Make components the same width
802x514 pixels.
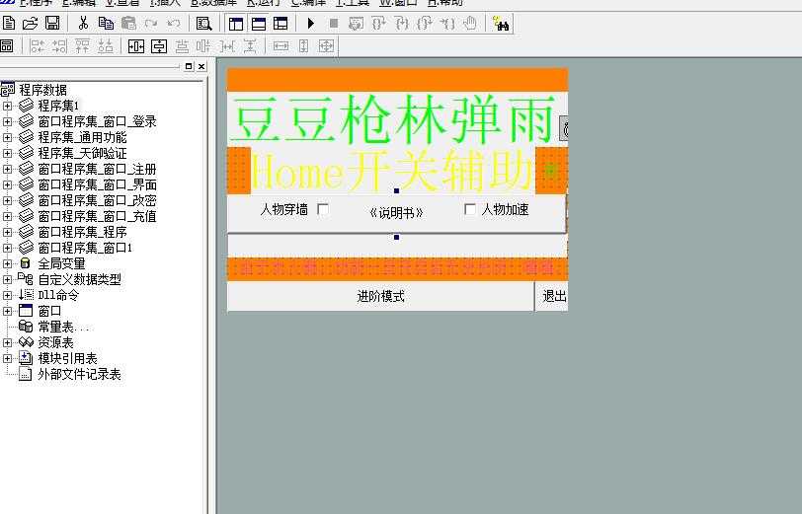point(281,46)
